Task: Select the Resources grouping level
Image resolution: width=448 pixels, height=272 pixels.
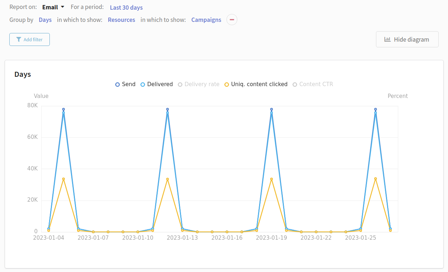Action: click(121, 20)
